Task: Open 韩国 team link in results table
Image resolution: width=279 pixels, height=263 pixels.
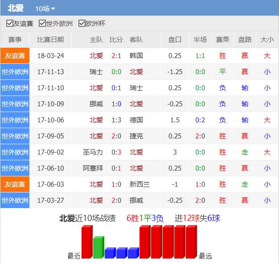Action: click(136, 56)
